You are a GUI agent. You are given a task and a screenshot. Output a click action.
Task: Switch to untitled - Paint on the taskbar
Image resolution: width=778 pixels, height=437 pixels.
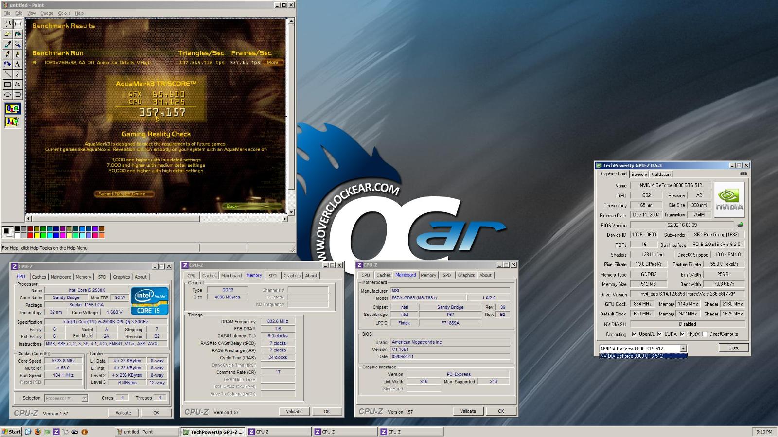tap(147, 432)
